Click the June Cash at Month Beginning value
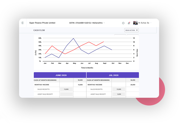Screen dimensions: 181x128 [x=80, y=80]
